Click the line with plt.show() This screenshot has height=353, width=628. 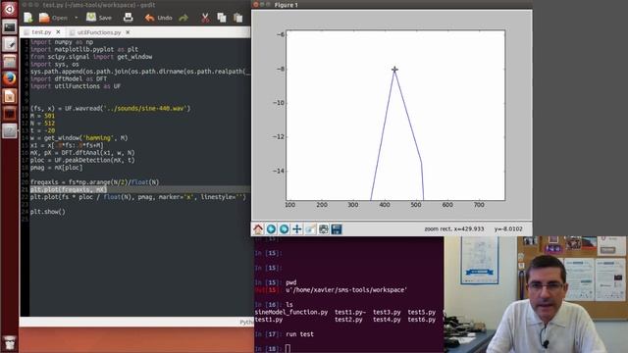click(48, 212)
